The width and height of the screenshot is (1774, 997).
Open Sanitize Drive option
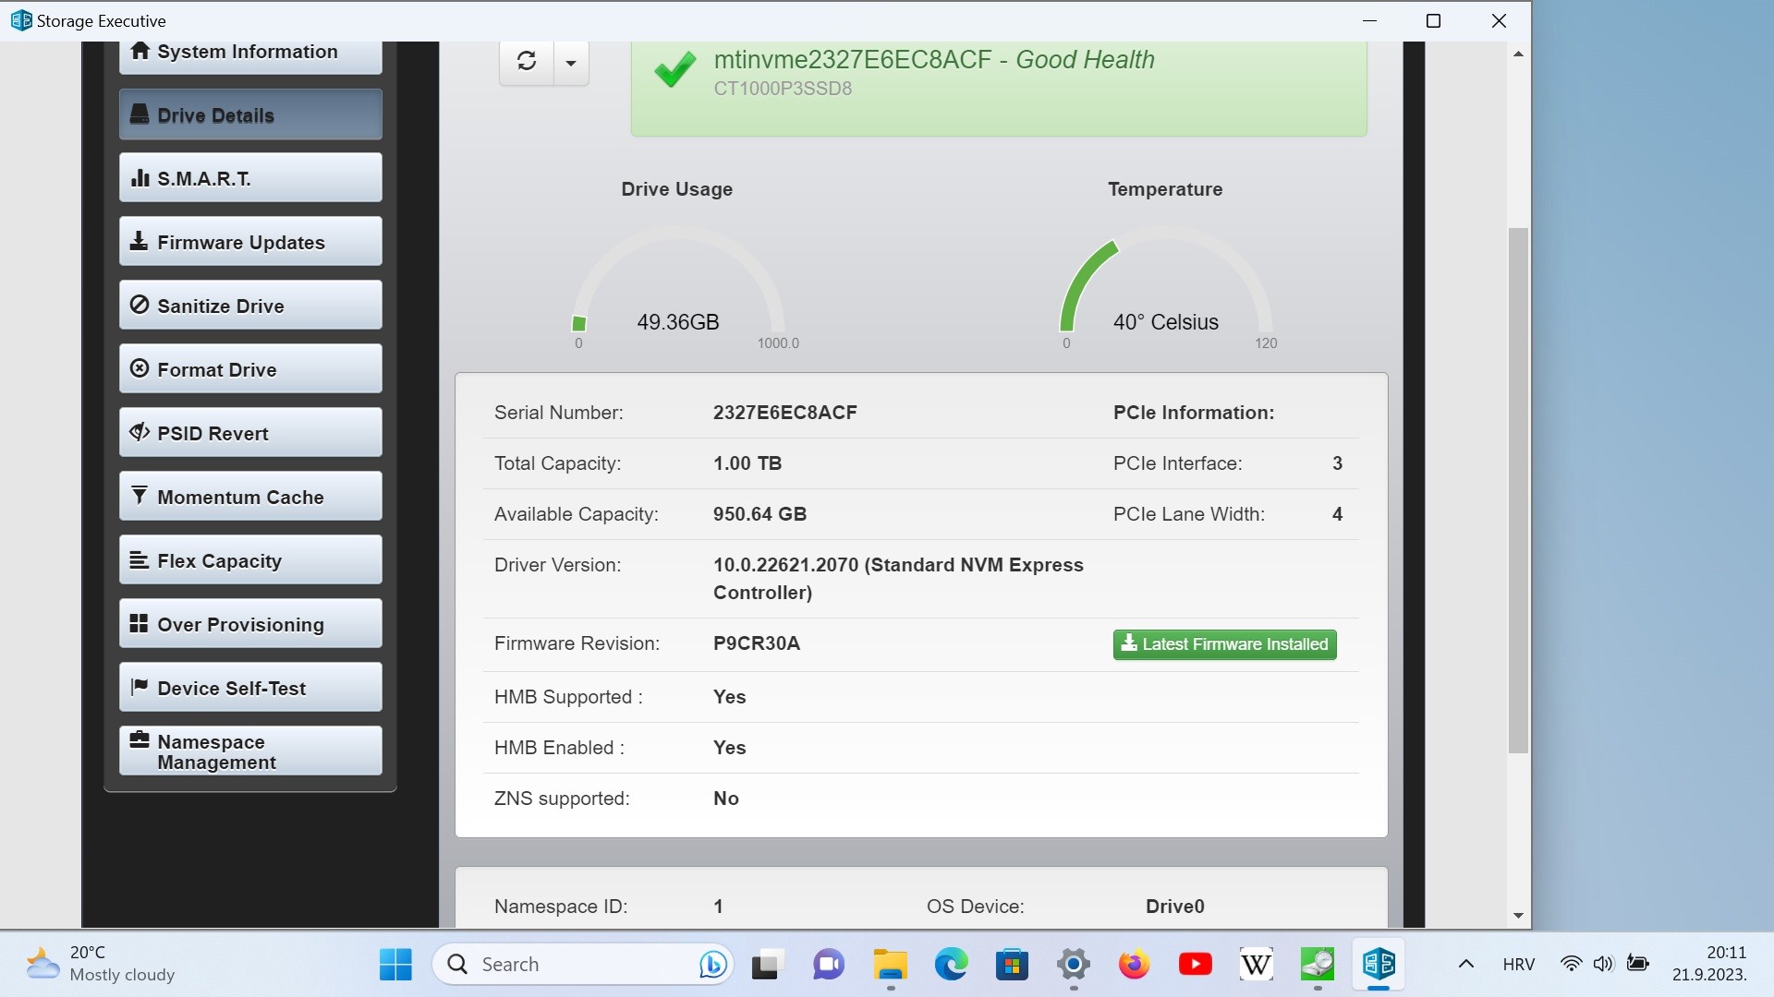(250, 306)
